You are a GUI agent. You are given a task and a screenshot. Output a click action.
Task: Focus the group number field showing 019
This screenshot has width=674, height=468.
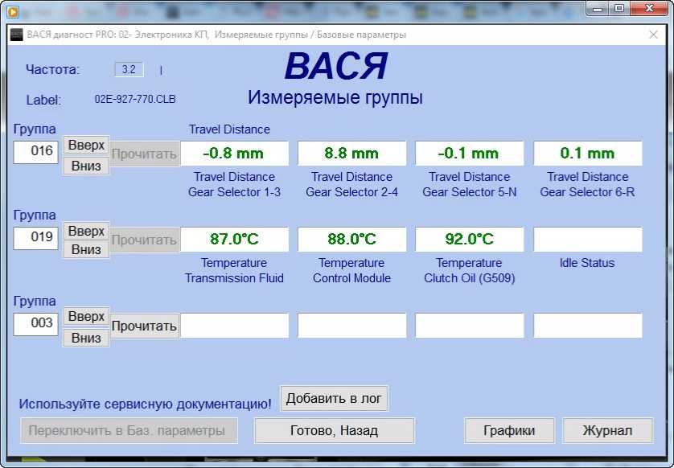[x=35, y=238]
